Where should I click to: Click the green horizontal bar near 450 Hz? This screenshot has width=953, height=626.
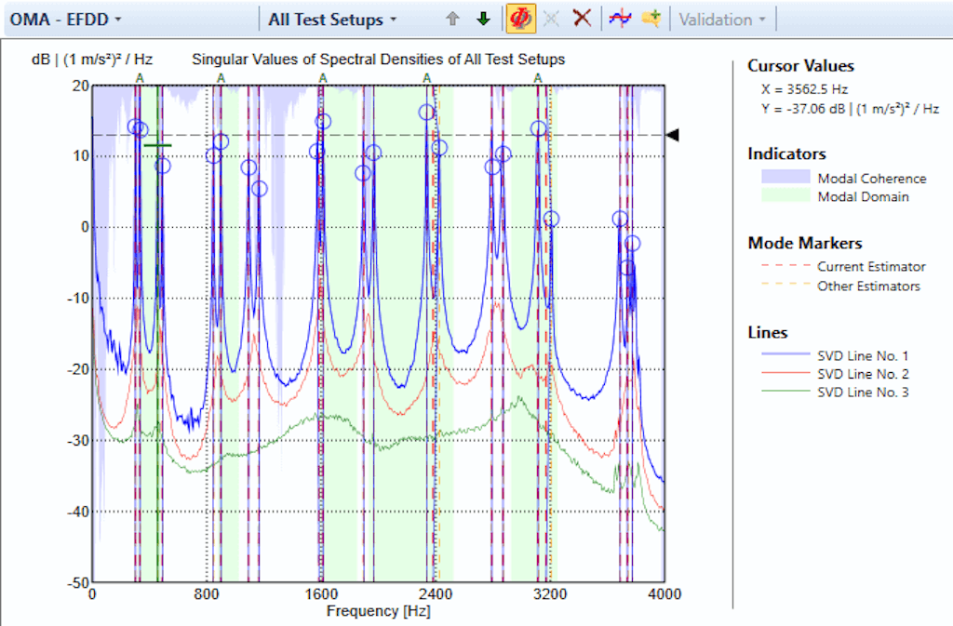tap(157, 145)
